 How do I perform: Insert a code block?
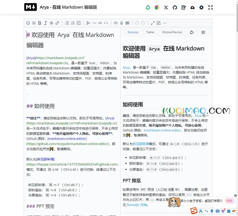[100, 23]
